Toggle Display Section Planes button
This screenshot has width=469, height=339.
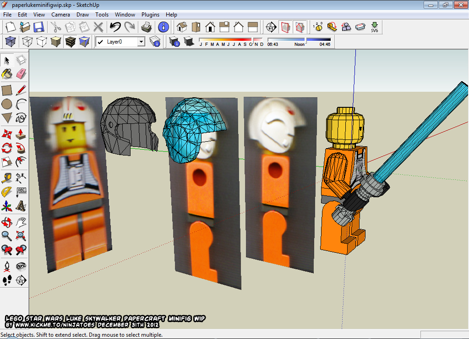[286, 27]
